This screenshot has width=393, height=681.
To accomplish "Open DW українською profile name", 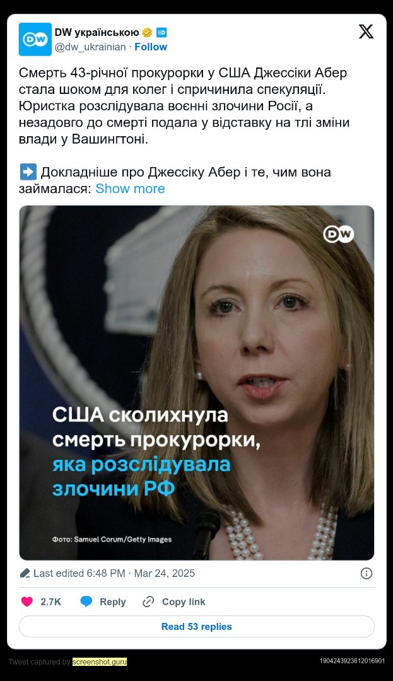I will pos(97,33).
